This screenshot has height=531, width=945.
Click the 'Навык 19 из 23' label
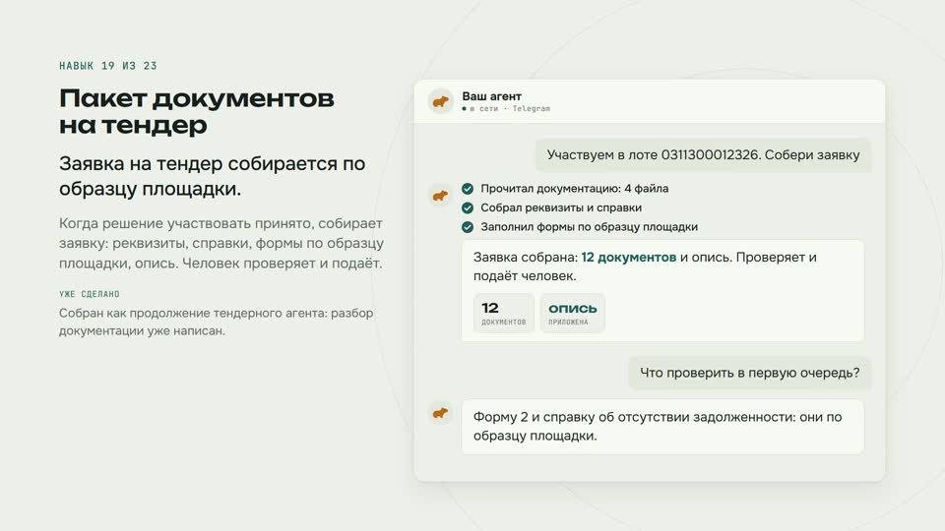tap(108, 66)
